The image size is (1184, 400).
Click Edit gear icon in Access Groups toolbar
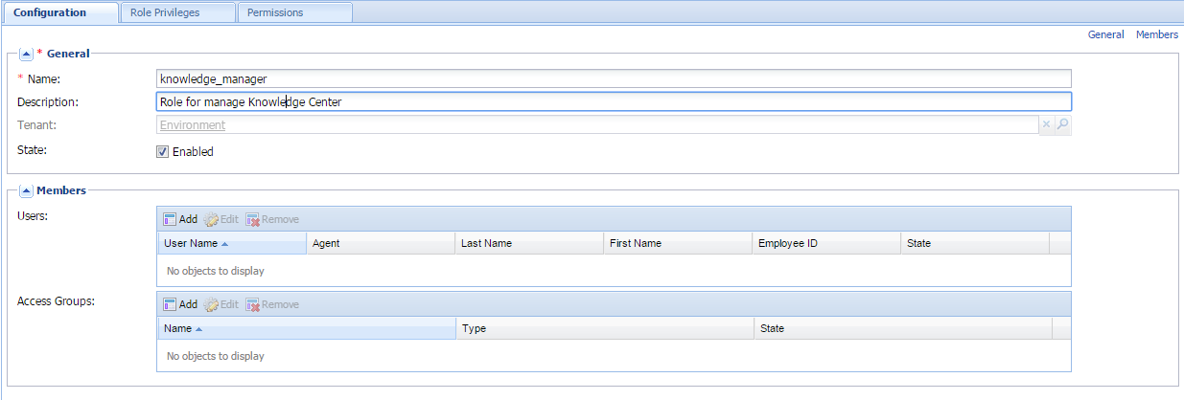(211, 304)
